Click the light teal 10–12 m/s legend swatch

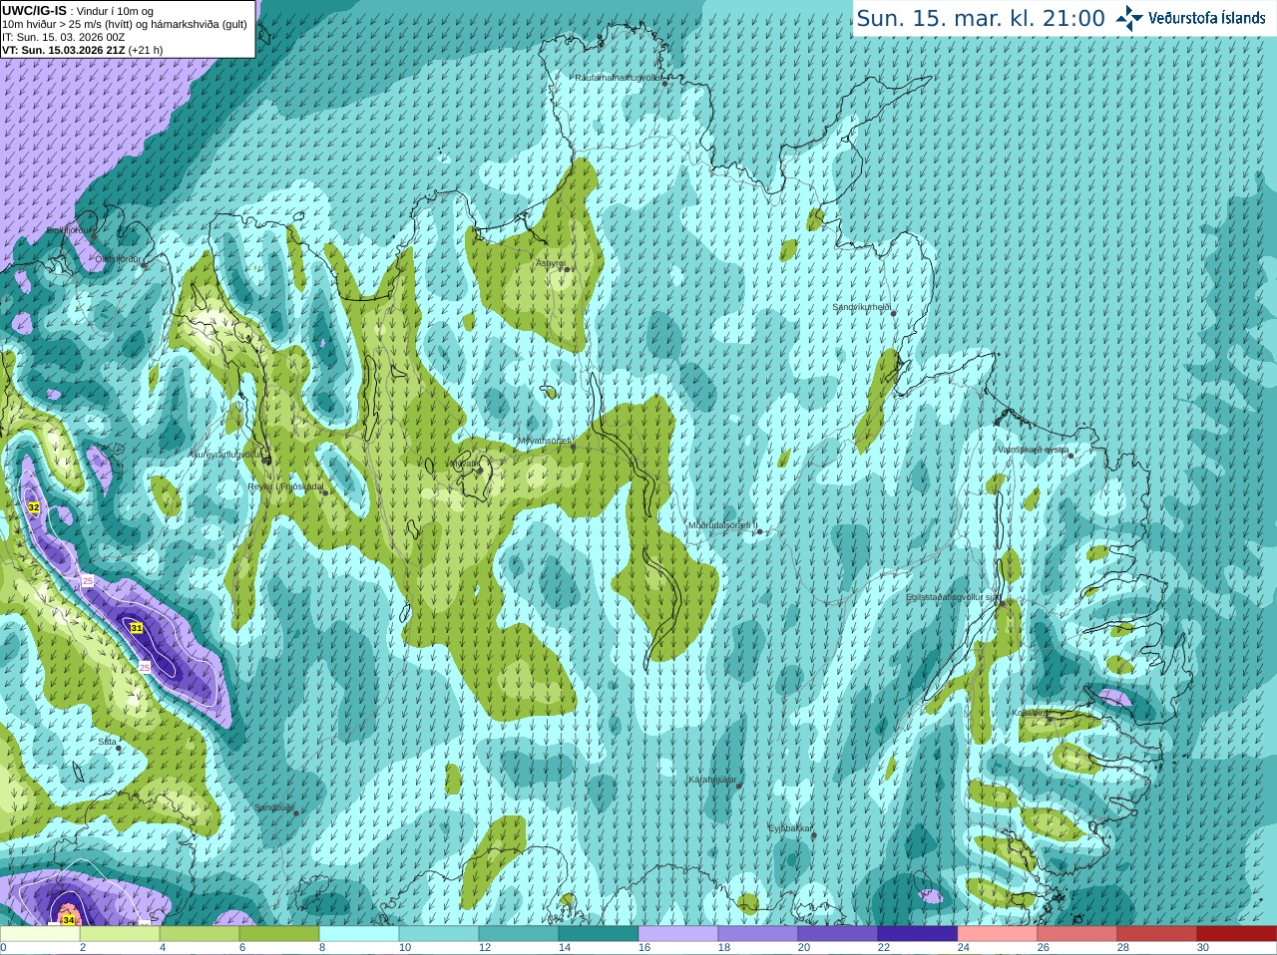[x=439, y=934]
